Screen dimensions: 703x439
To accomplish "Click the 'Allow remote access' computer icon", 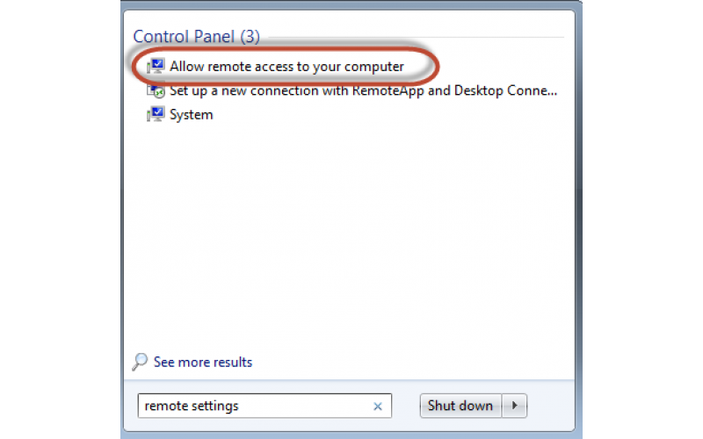I will pos(156,67).
